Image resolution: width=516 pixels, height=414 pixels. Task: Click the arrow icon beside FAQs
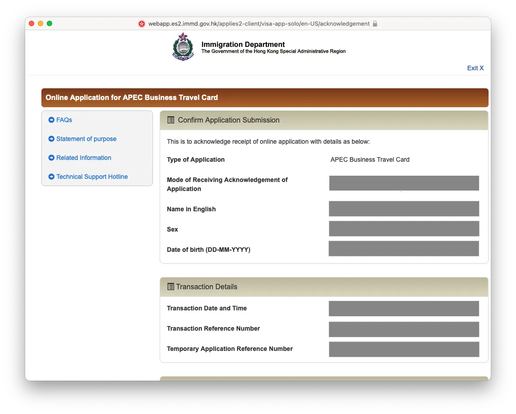[51, 120]
